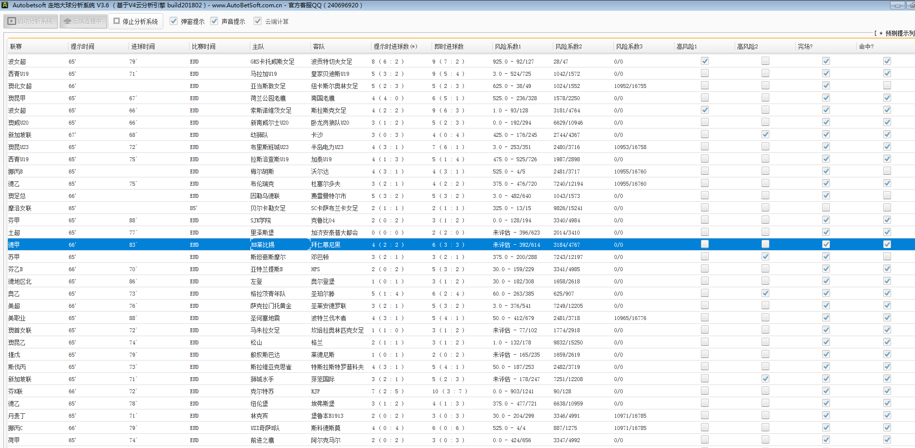Viewport: 915px width, 448px height.
Task: Disable the 声音提示 checkbox
Action: 214,21
